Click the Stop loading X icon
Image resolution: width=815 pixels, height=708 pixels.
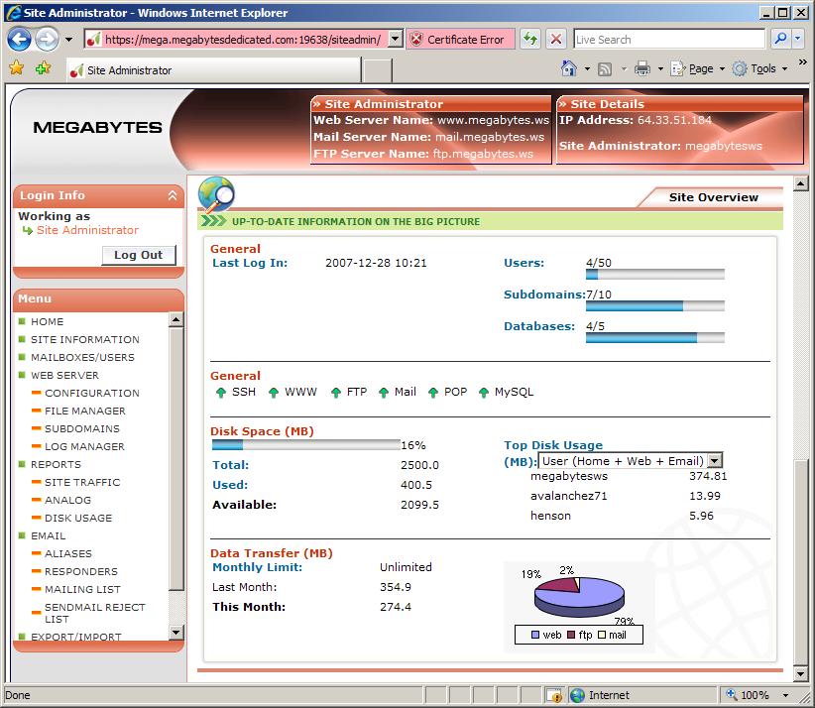click(556, 40)
